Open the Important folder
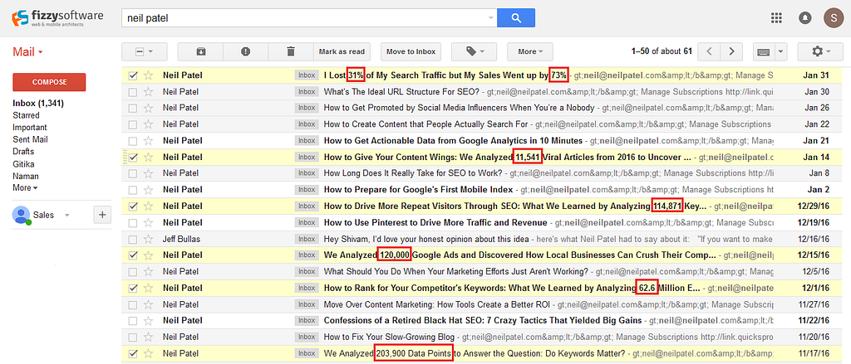The image size is (851, 364). 30,128
